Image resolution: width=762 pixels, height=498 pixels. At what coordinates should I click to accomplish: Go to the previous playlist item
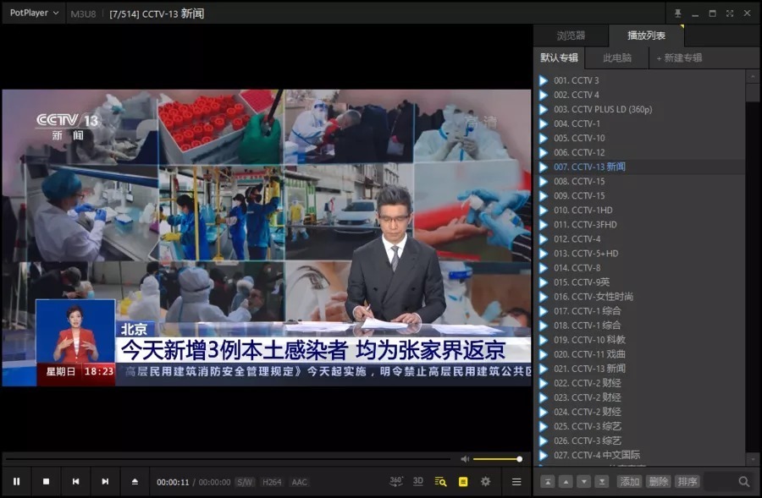76,481
